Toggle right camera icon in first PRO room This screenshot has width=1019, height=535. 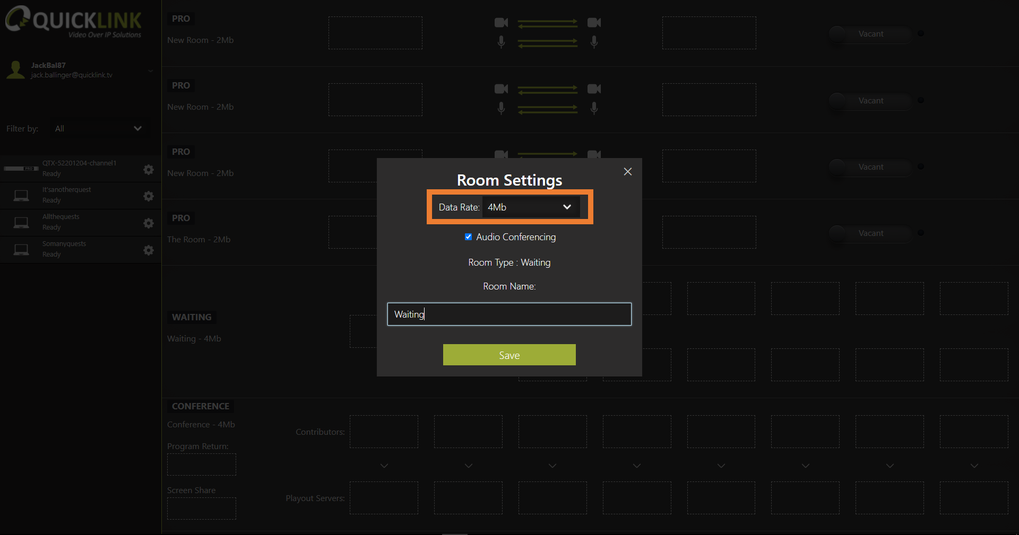(594, 22)
